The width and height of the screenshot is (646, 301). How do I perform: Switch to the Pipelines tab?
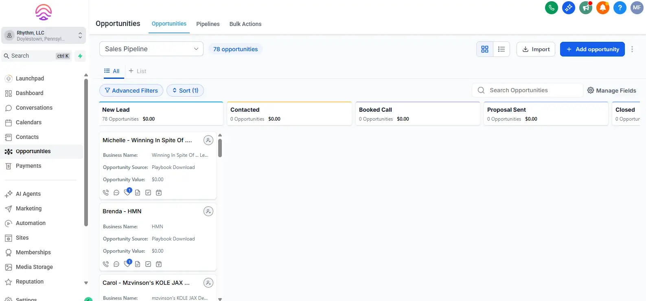(x=208, y=24)
